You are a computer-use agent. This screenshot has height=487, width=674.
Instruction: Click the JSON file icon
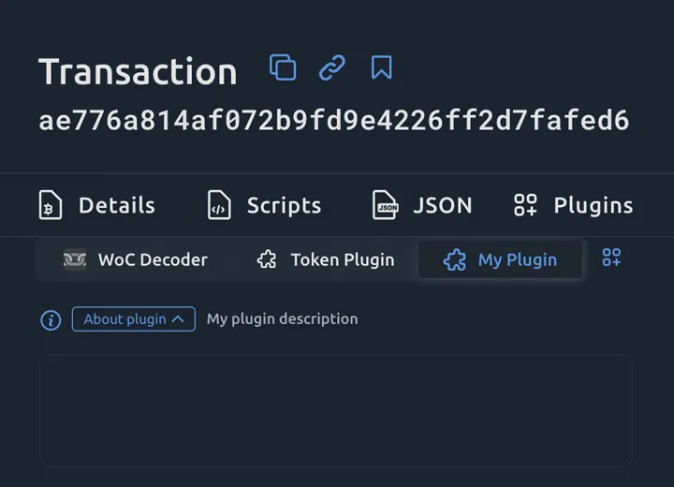click(385, 205)
